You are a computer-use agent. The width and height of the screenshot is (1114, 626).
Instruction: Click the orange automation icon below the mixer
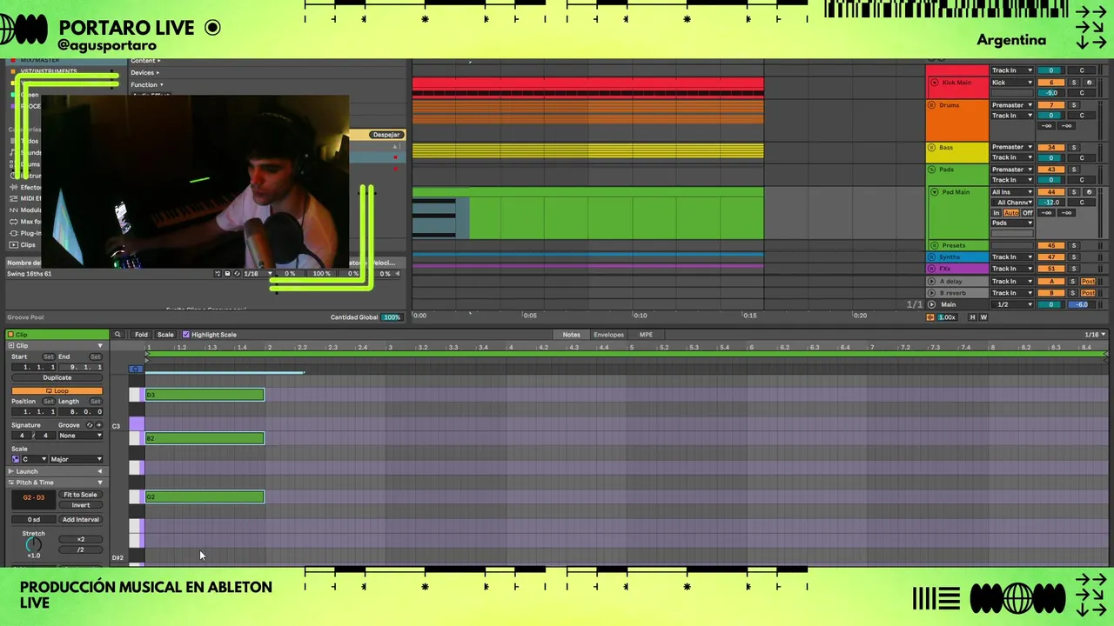930,317
